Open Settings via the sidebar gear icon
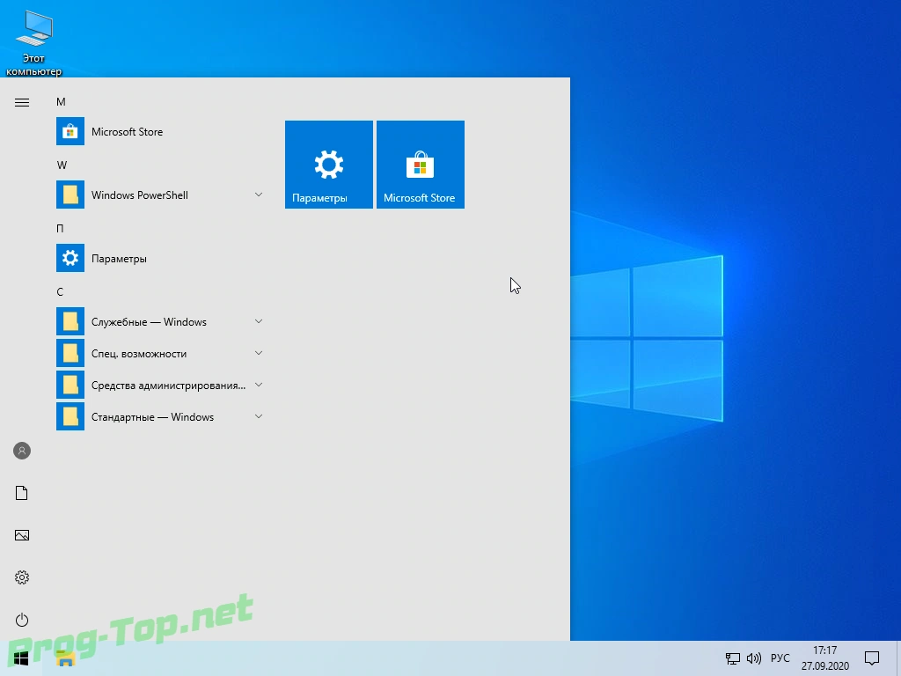Screen dimensions: 901x676 point(22,577)
